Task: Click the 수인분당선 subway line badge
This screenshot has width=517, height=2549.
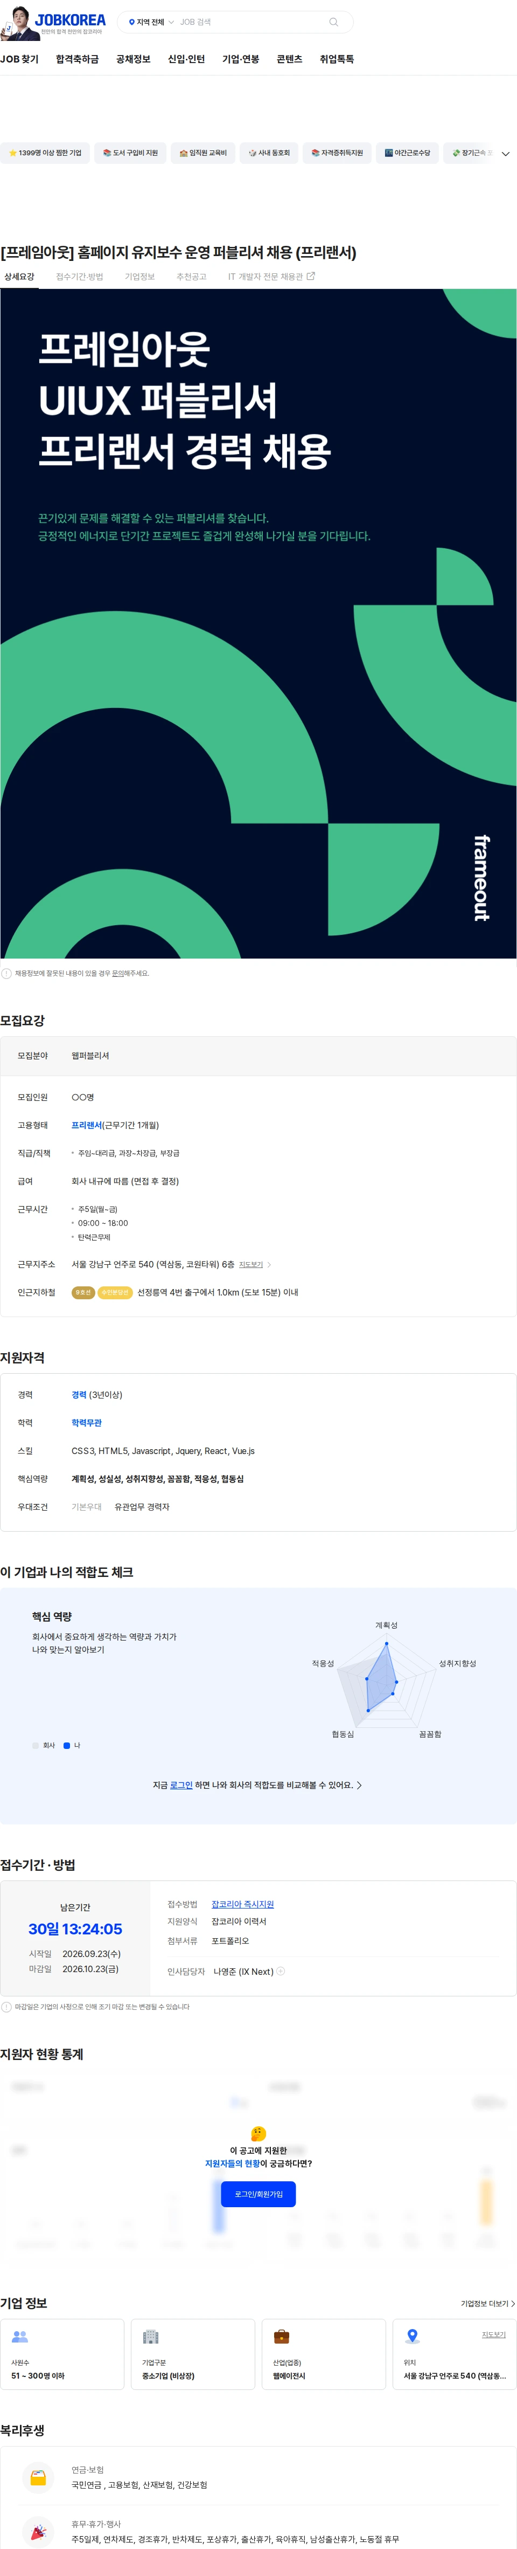Action: (115, 1292)
